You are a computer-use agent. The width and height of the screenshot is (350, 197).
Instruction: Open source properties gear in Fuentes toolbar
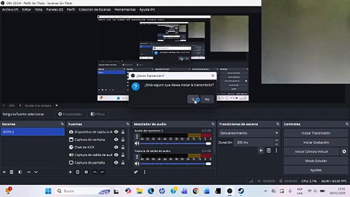[86, 172]
